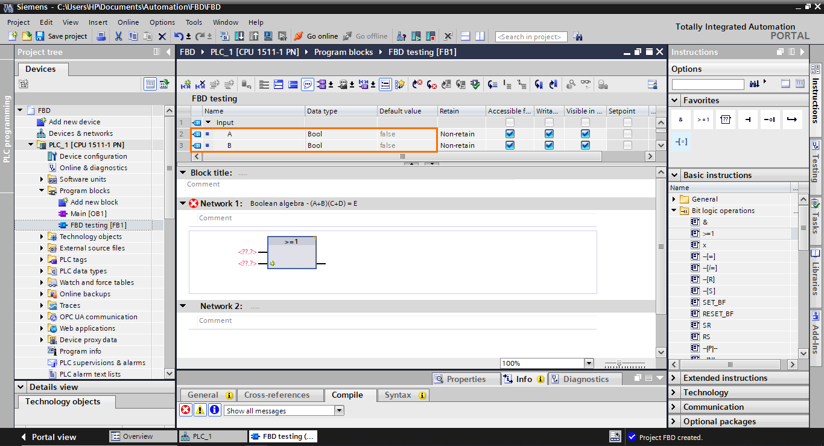Open the zoom level 100% dropdown
824x446 pixels.
tap(588, 363)
